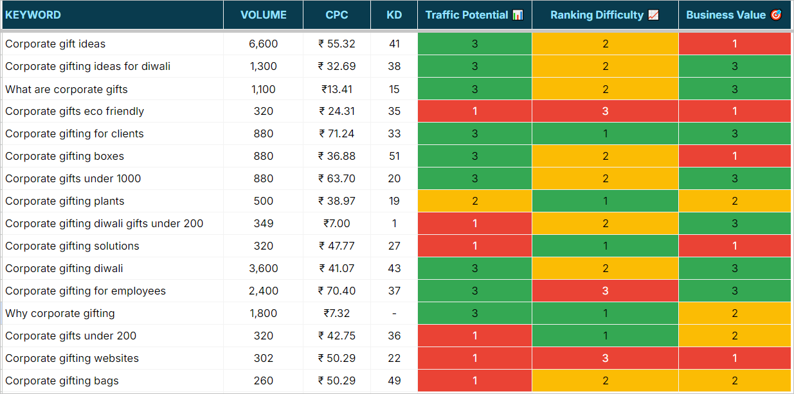Click the CPC cell ₹ 36.88
This screenshot has height=394, width=794.
[x=337, y=156]
